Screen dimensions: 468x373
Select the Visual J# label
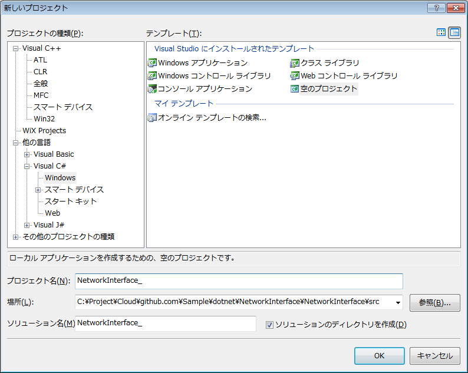click(49, 225)
